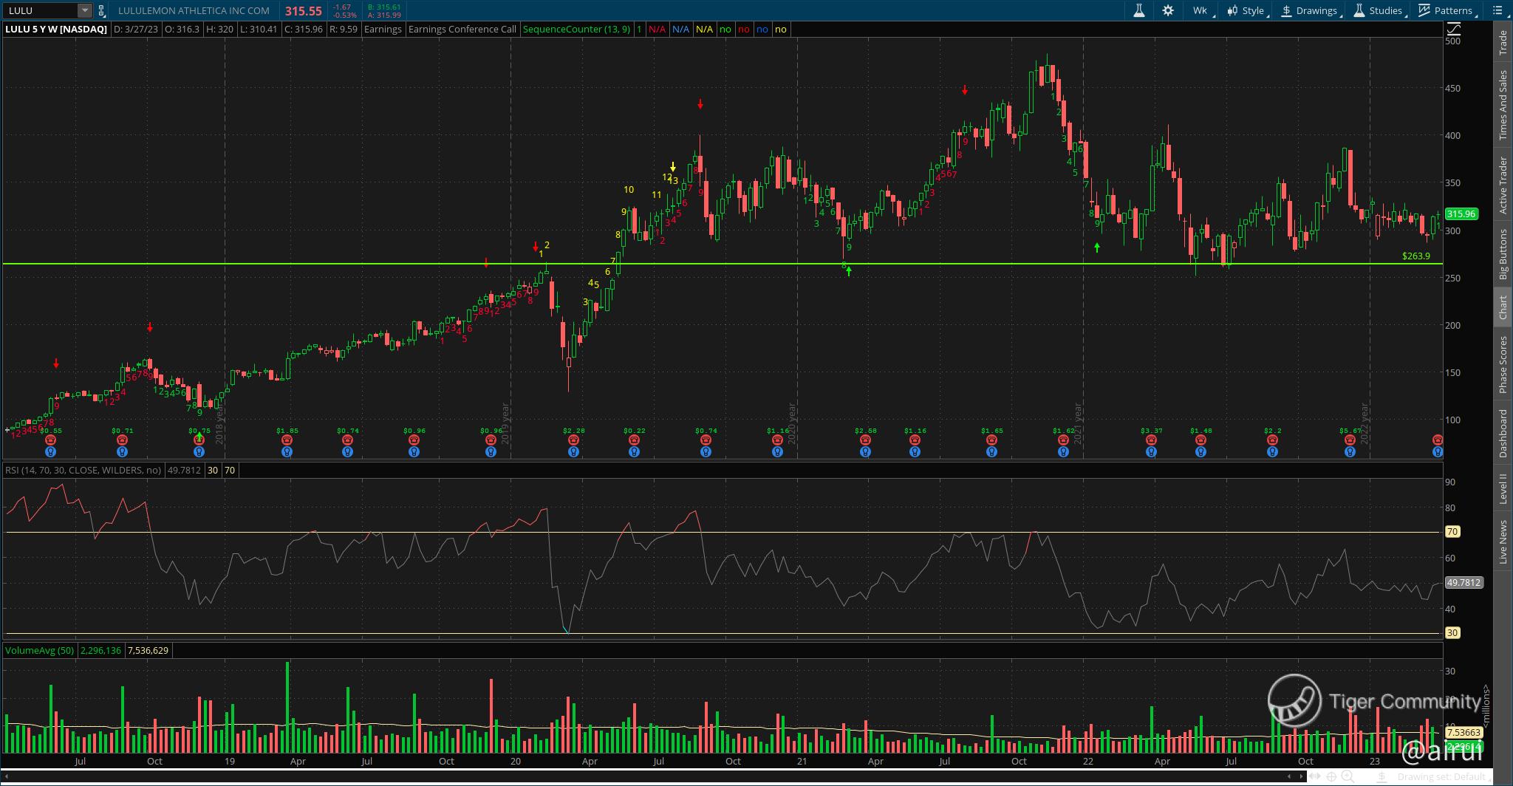Open the Drawing set: Default selector

point(1444,776)
